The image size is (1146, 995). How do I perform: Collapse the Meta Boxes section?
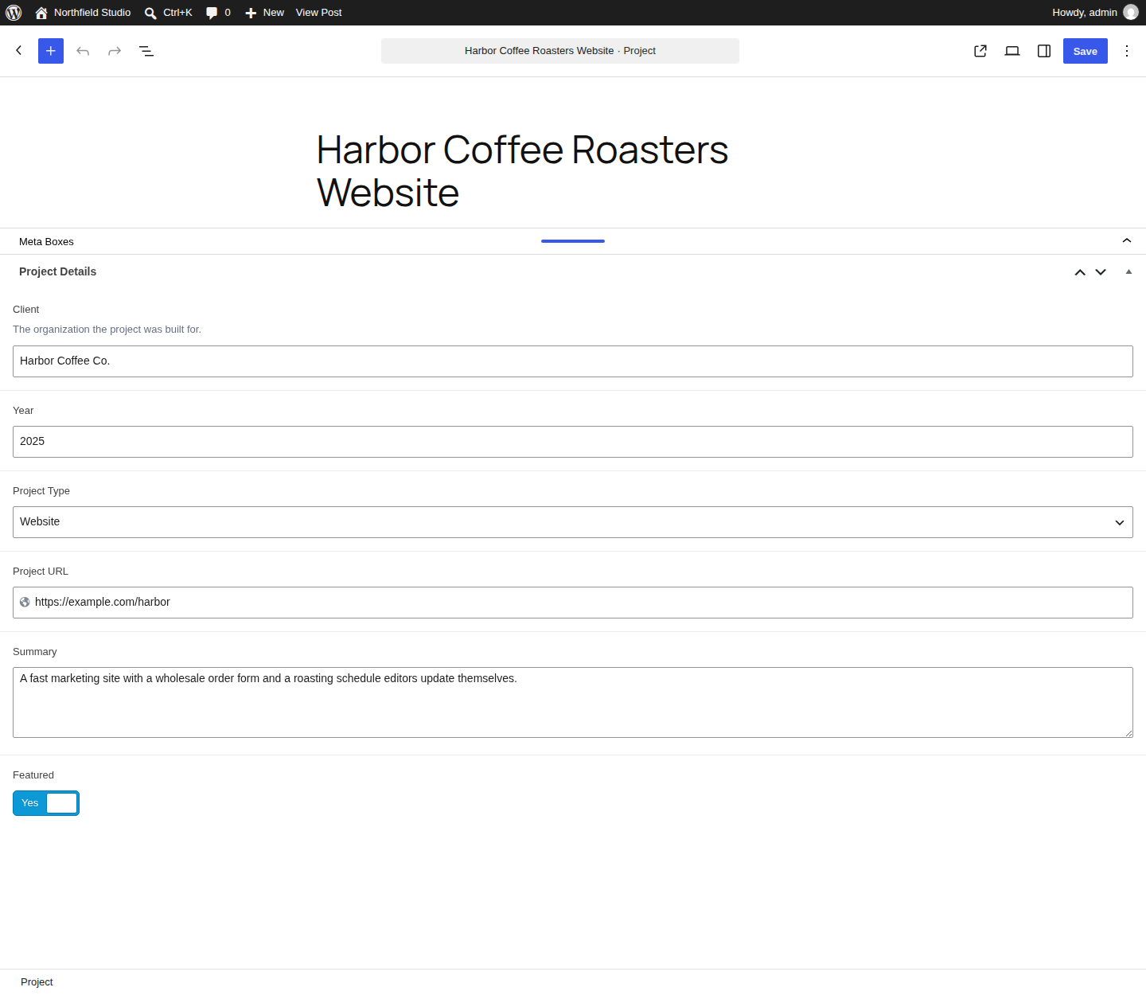coord(1127,241)
